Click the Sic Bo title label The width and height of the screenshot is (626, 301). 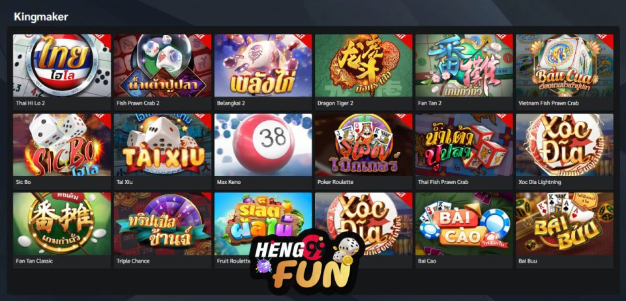(23, 182)
